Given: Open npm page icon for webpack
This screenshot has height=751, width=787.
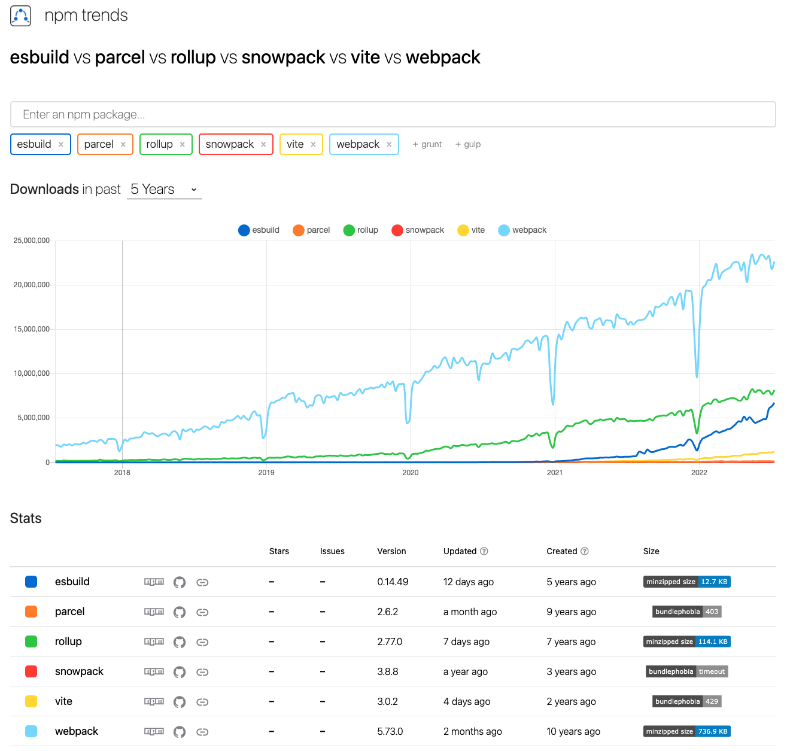Looking at the screenshot, I should pos(154,731).
